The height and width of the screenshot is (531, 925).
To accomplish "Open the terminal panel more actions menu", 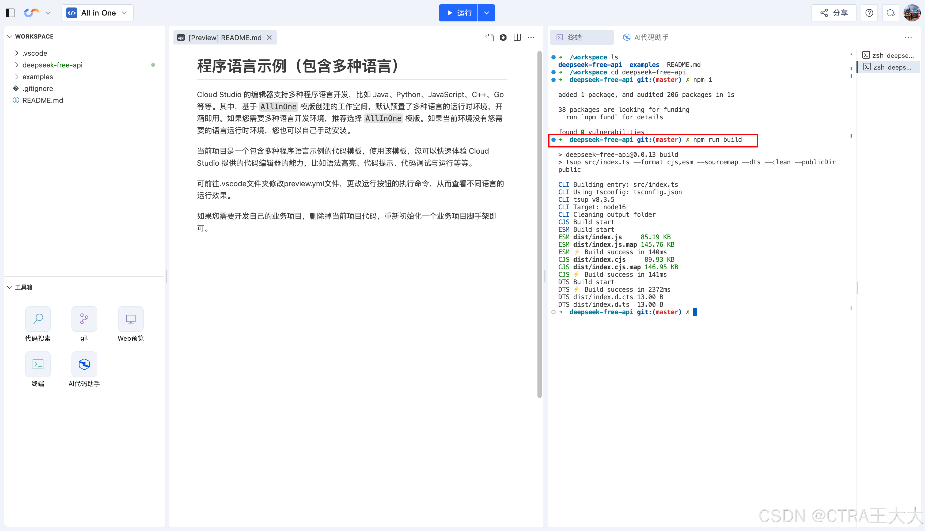I will pos(908,37).
